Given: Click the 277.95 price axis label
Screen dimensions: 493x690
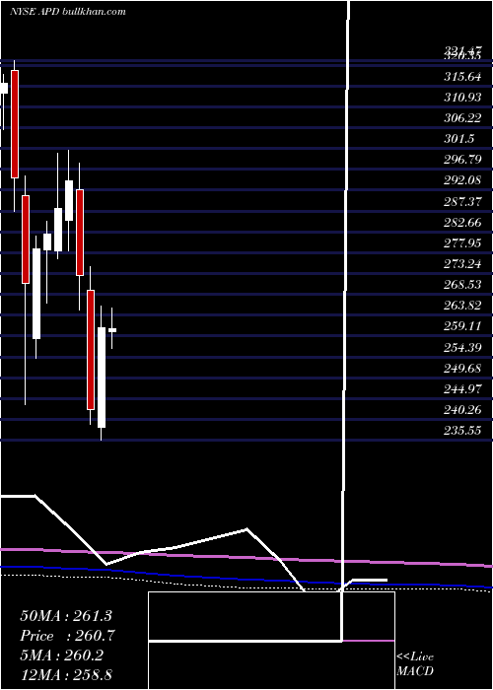Looking at the screenshot, I should [462, 242].
